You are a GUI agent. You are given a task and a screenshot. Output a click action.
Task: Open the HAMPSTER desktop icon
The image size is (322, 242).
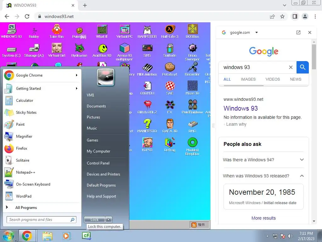(147, 32)
